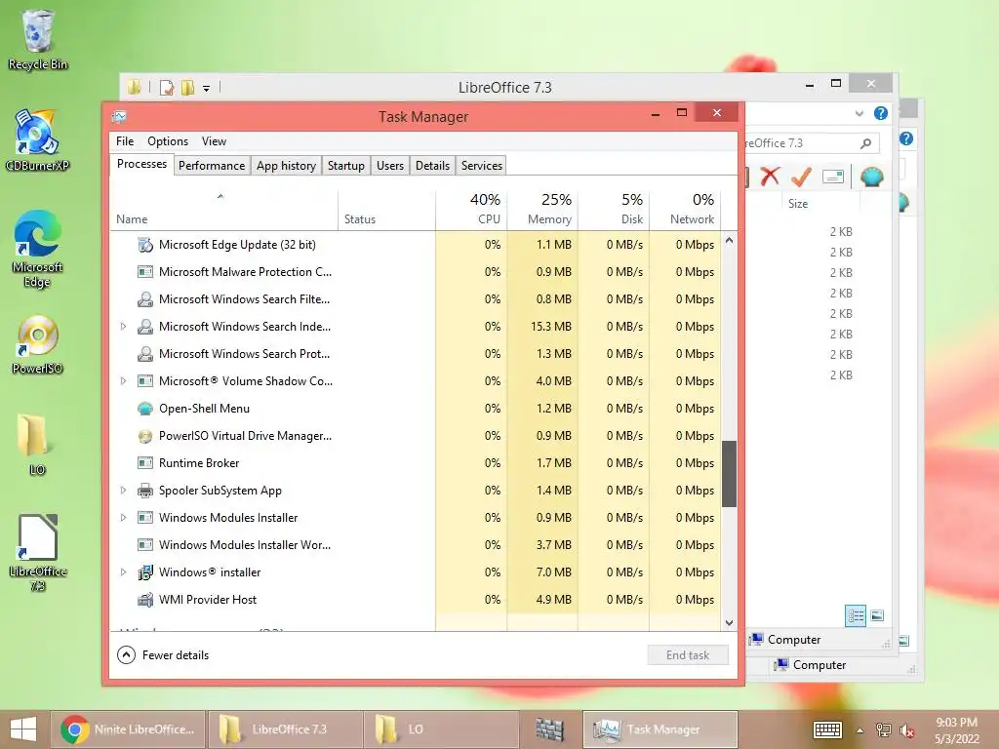Click the help question mark in LibreOffice window

881,113
